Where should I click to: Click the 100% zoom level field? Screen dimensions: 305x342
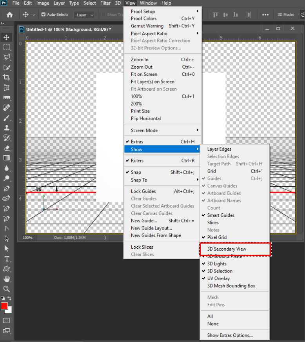point(28,238)
